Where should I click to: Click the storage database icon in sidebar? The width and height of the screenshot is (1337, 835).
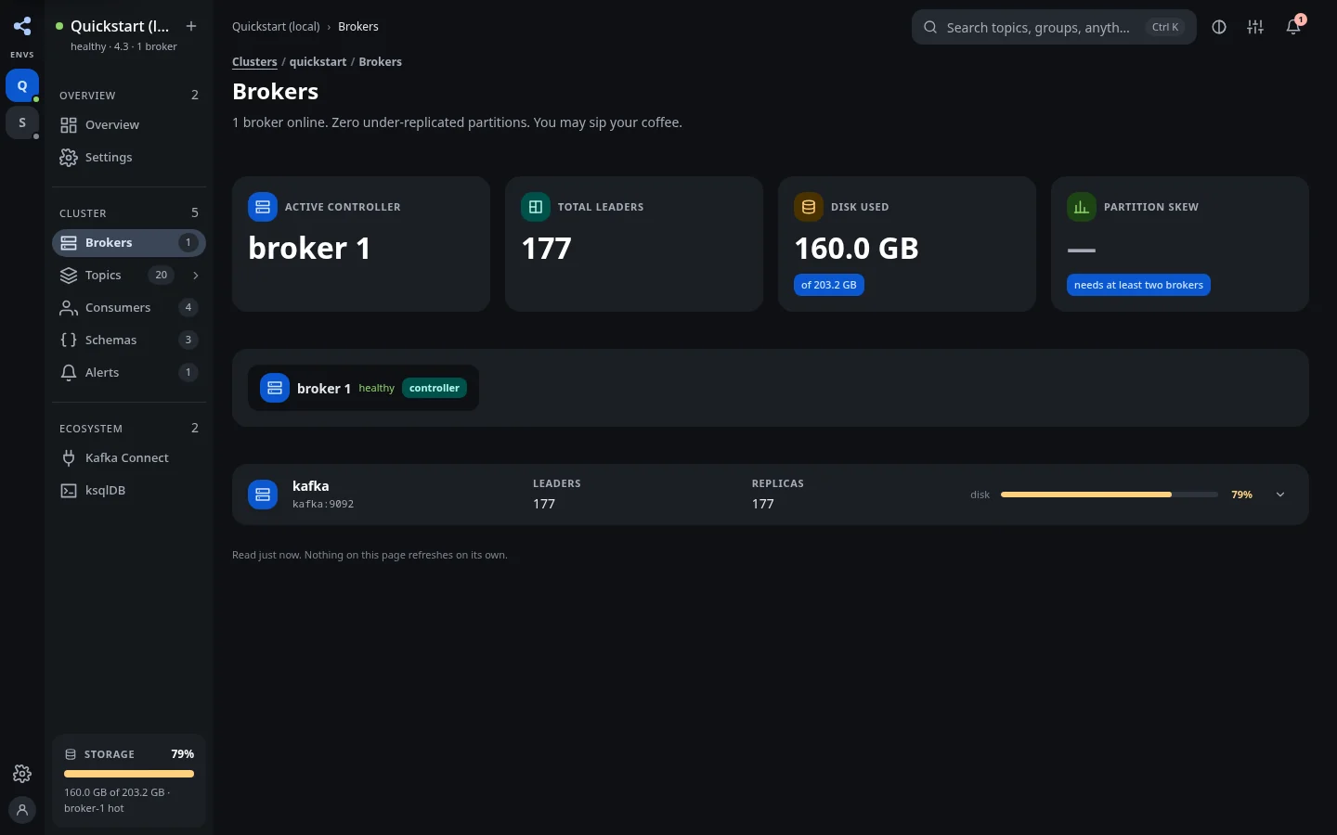pos(71,754)
